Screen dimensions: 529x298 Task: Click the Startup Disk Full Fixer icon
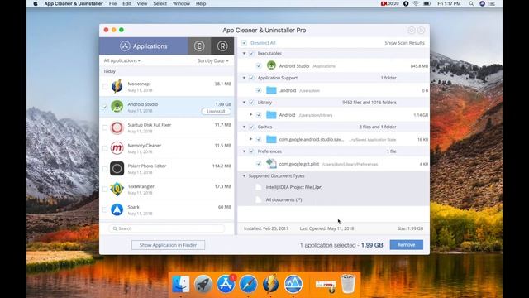pyautogui.click(x=117, y=127)
